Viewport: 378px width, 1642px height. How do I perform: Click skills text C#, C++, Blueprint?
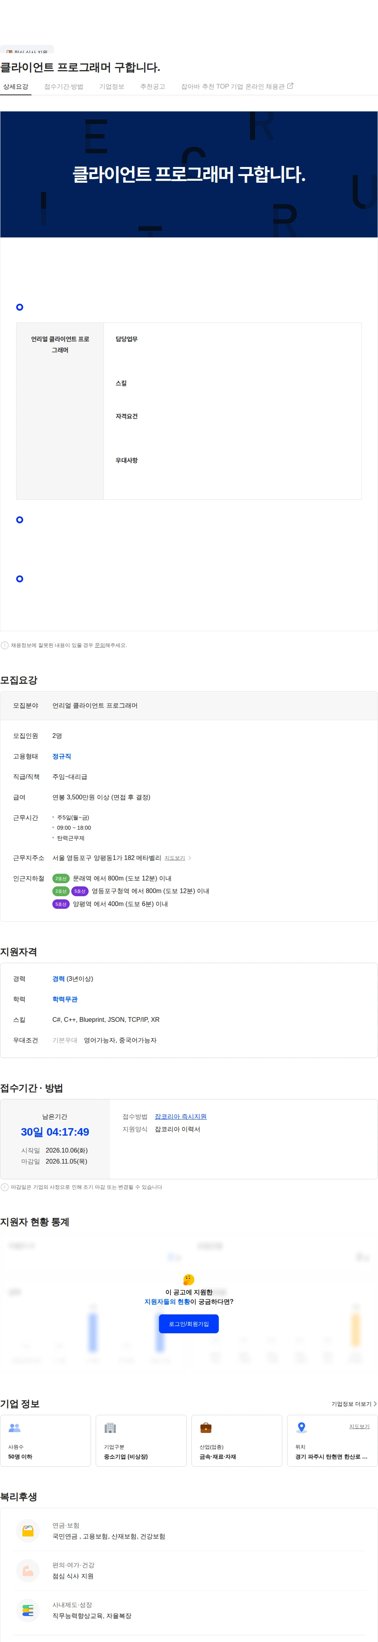(x=106, y=1020)
